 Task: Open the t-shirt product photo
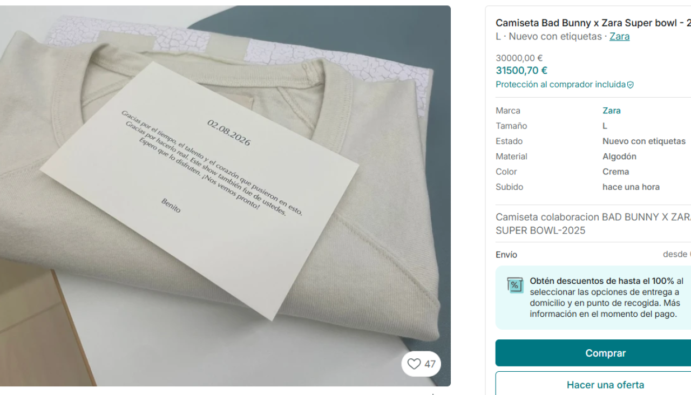pos(225,195)
